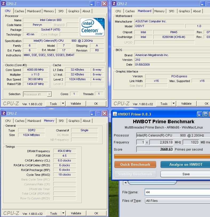Click Analyze on HWBOT button
210x217 pixels.
(186, 164)
